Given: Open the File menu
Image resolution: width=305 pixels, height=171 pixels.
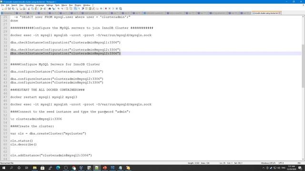Looking at the screenshot, I should click(2, 5).
